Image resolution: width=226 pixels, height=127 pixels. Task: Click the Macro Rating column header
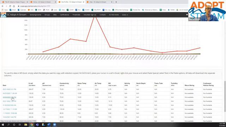point(189,85)
